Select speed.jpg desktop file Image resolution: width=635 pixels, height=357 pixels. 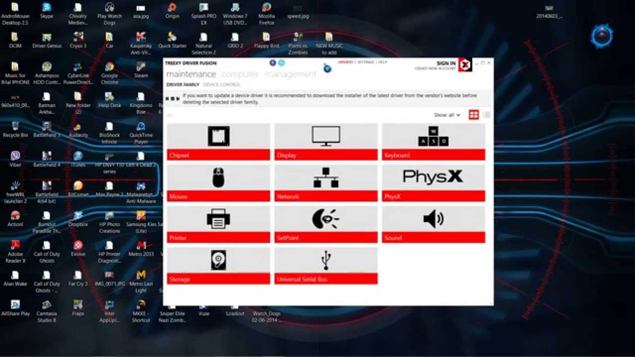coord(298,11)
